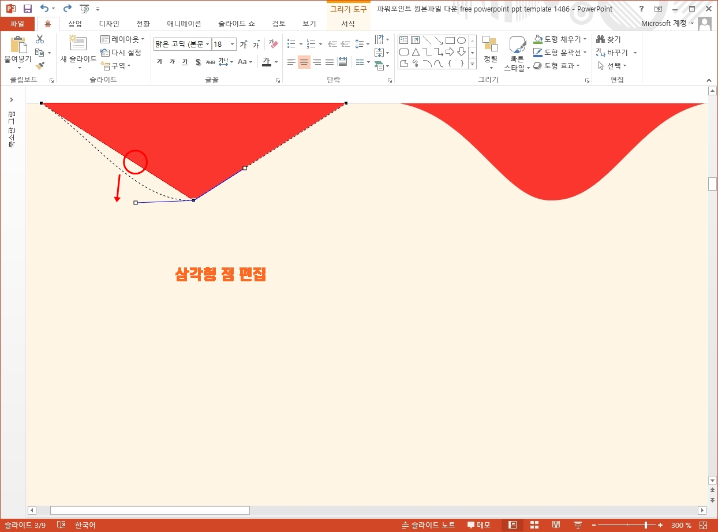This screenshot has width=718, height=532.
Task: Redo the last action
Action: (67, 9)
